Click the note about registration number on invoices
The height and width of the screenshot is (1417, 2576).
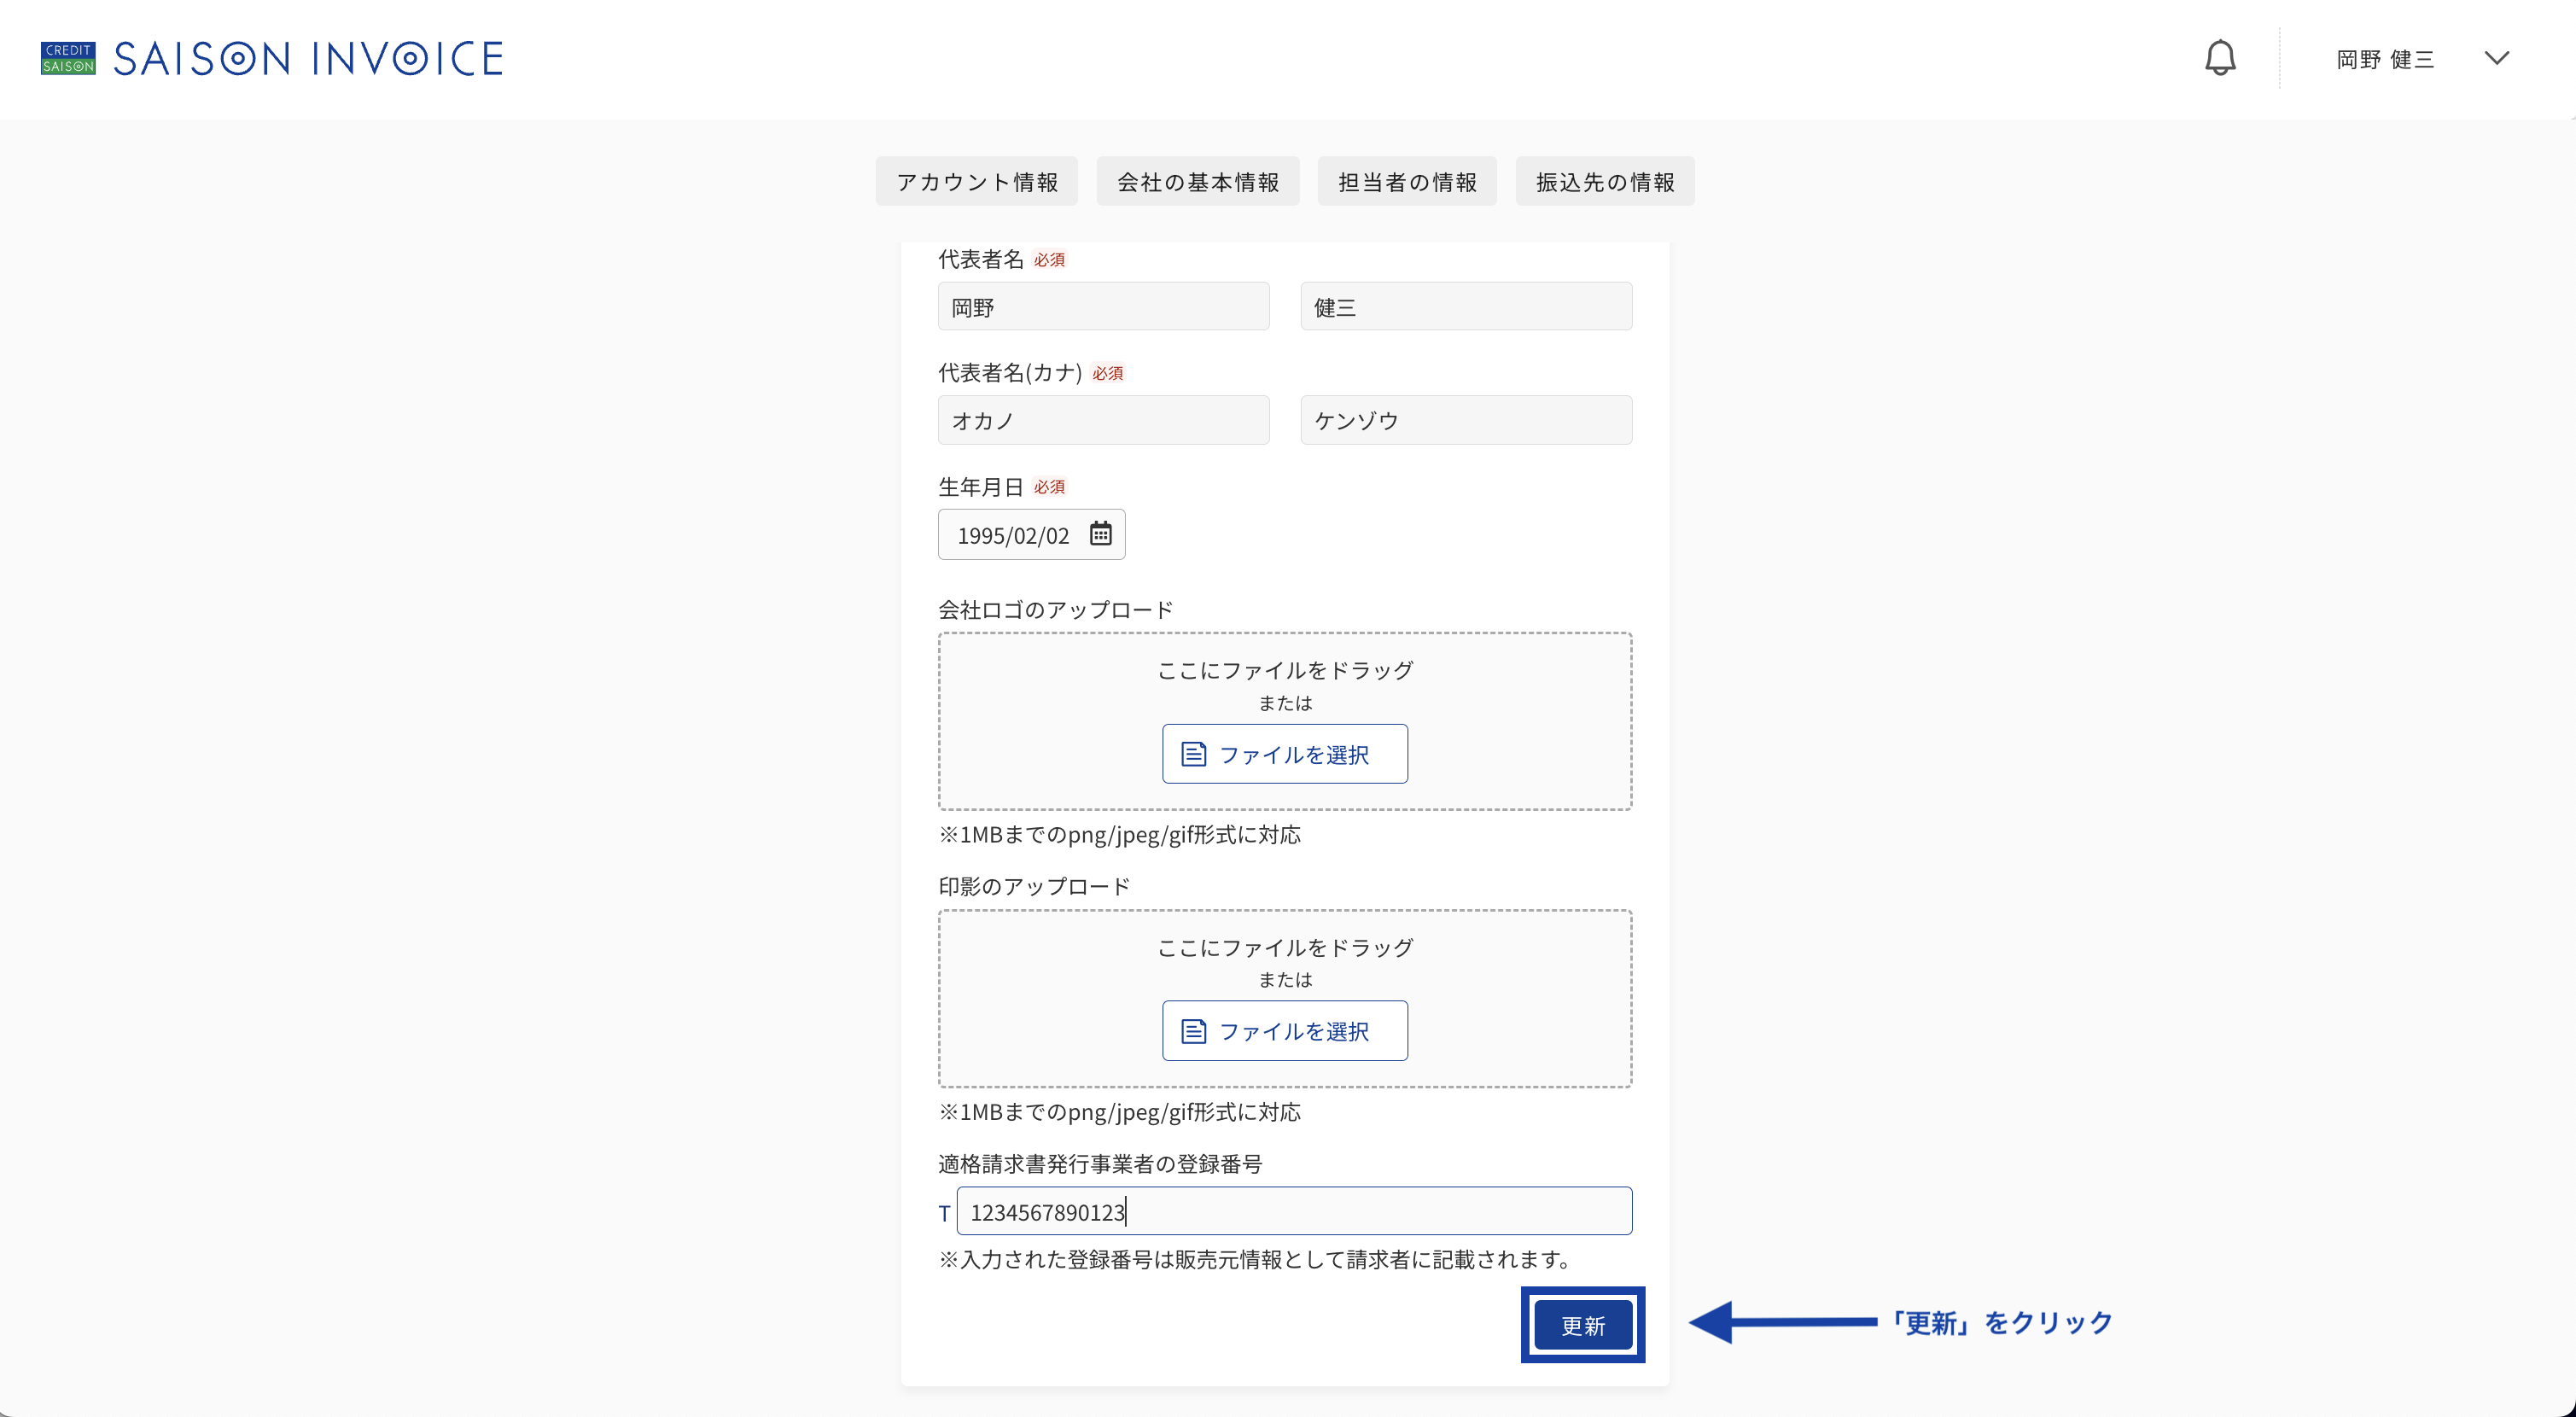coord(1258,1259)
